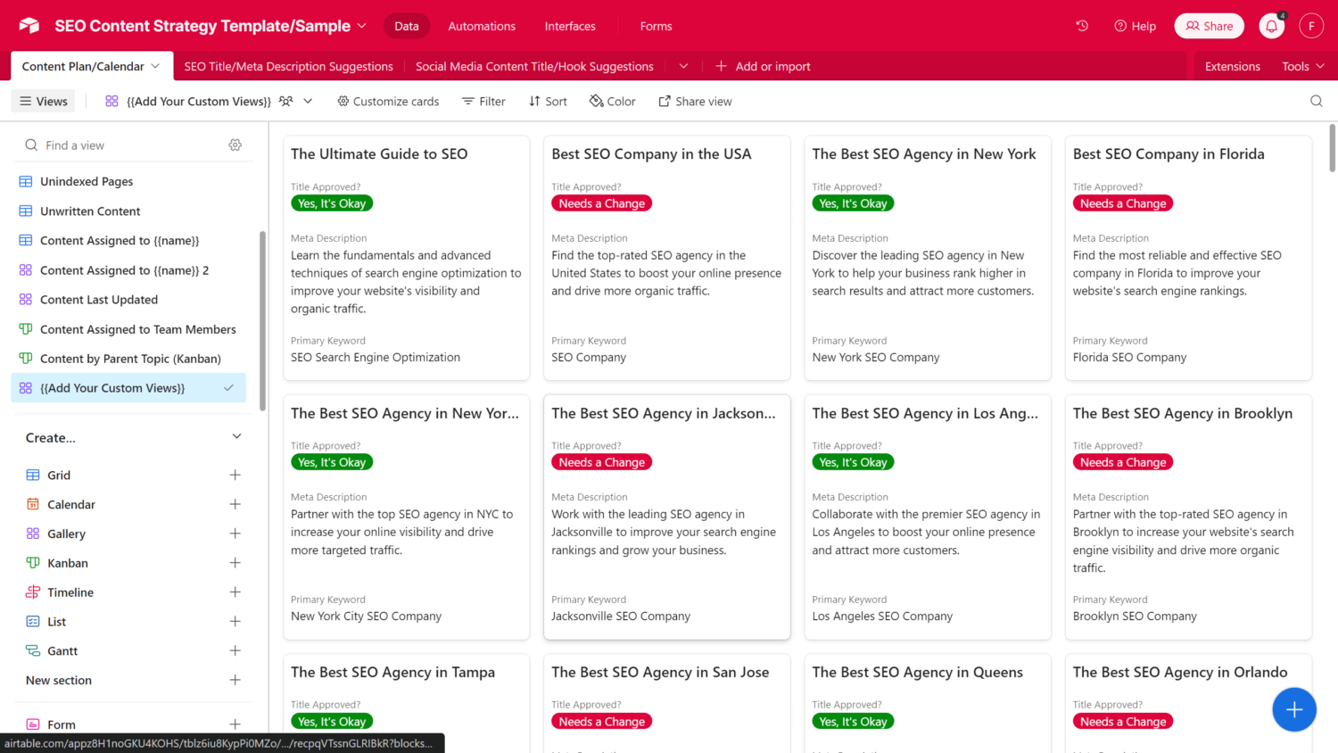Click the blue add record plus button

tap(1293, 709)
